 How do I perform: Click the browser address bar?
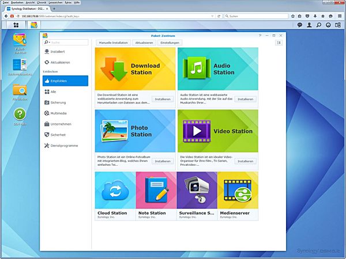pos(115,16)
